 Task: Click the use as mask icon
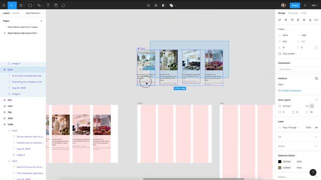point(164,5)
